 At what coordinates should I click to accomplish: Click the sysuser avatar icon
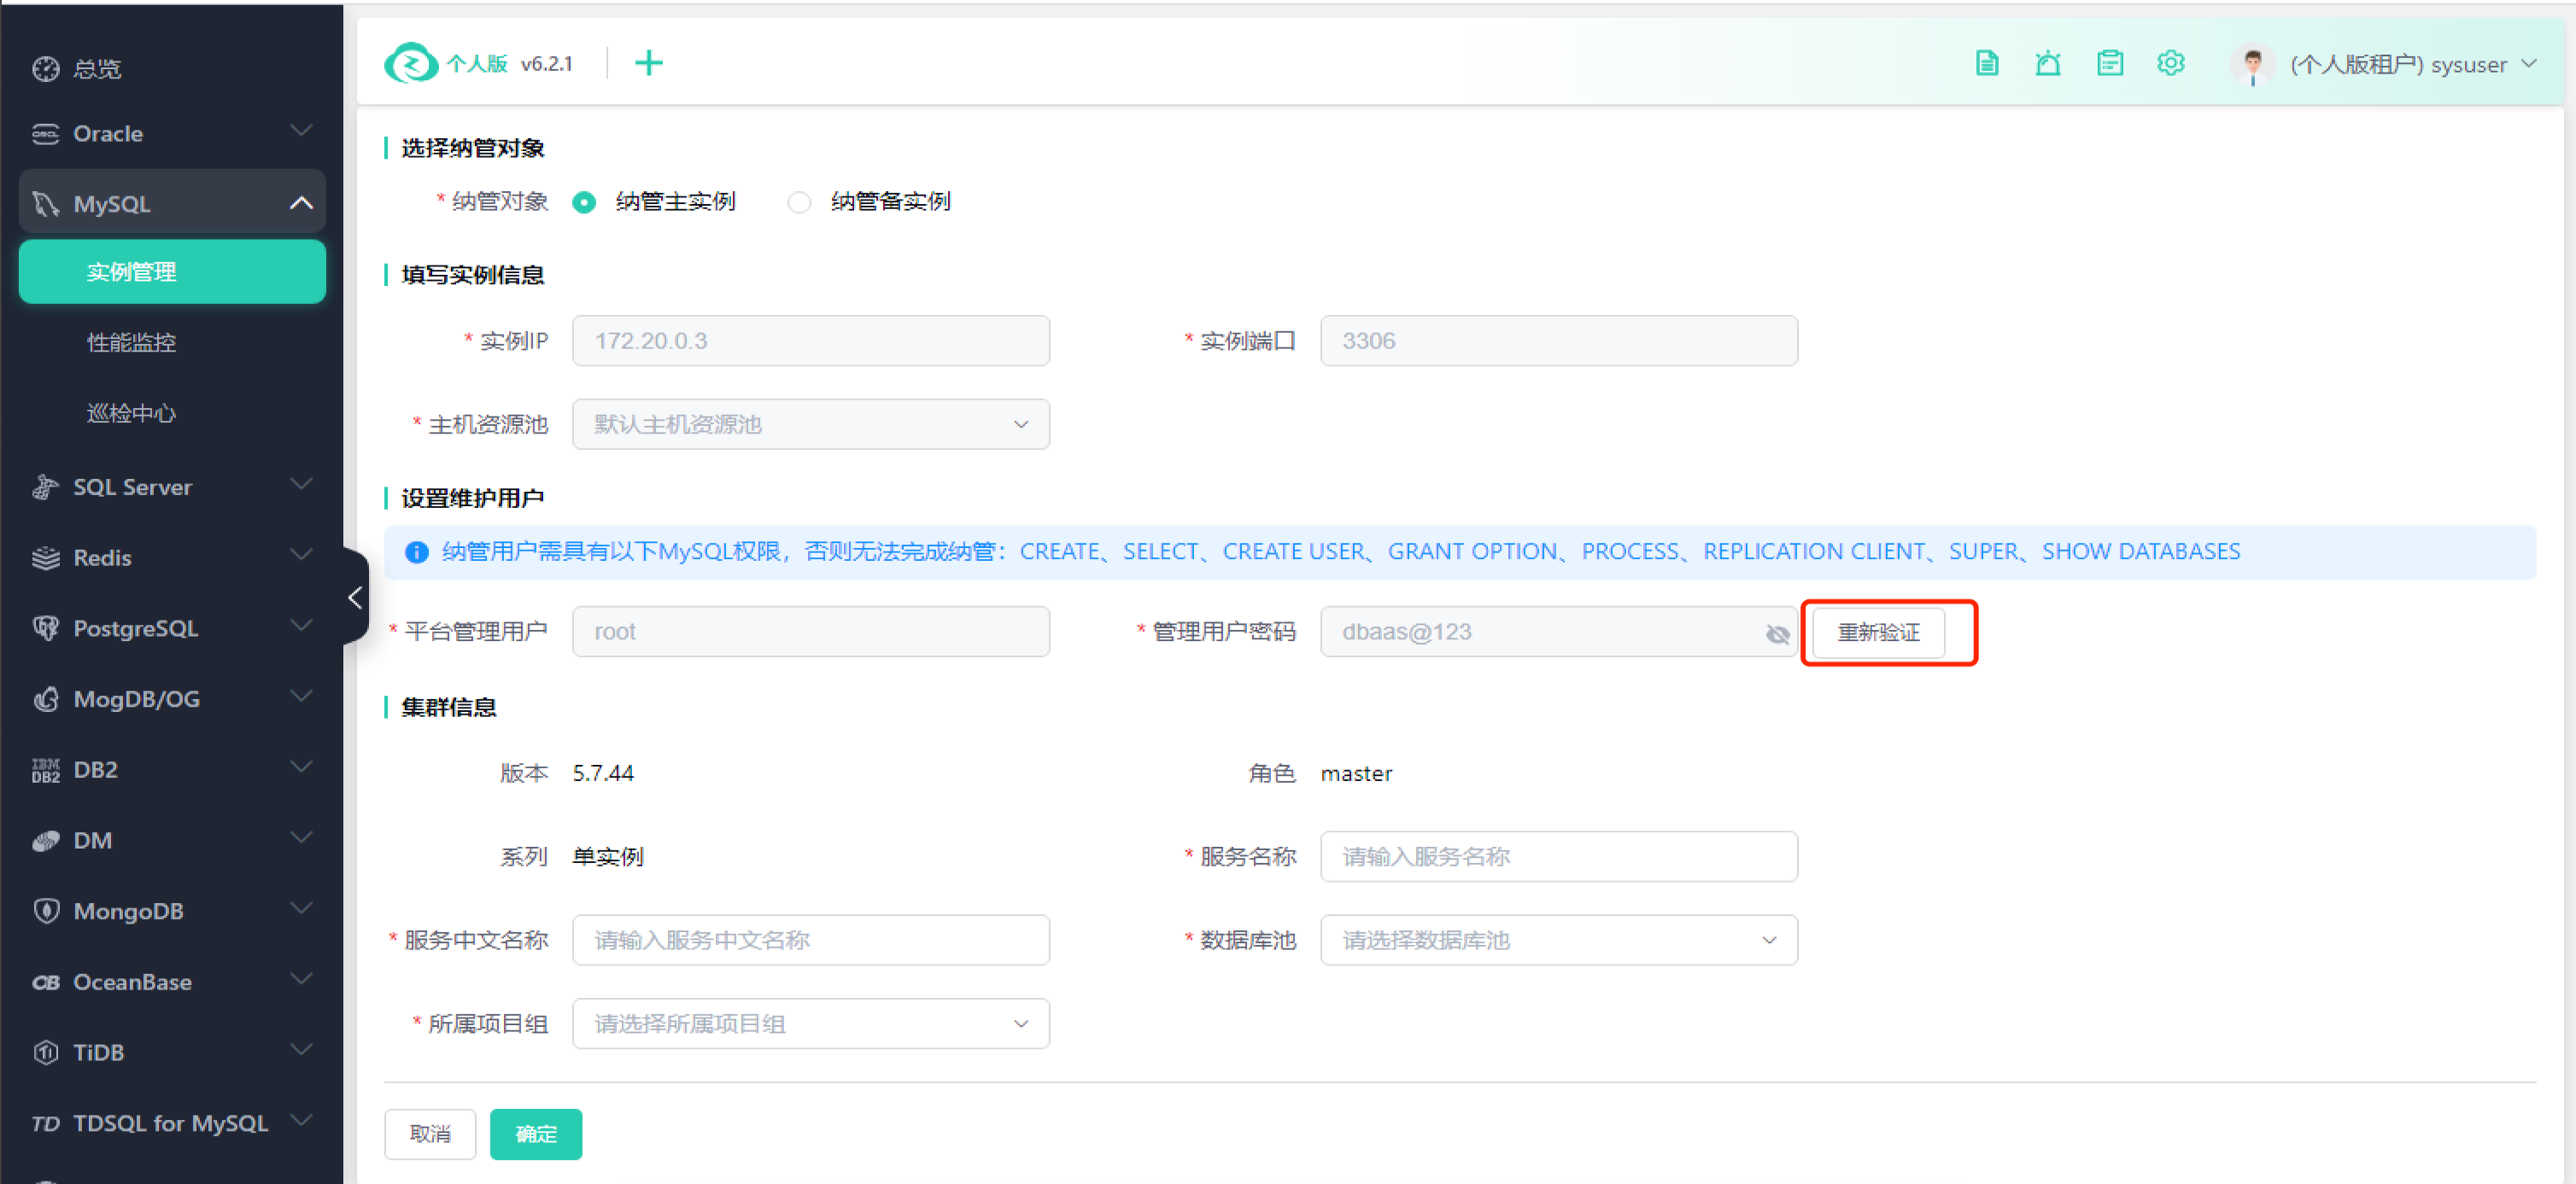2252,65
